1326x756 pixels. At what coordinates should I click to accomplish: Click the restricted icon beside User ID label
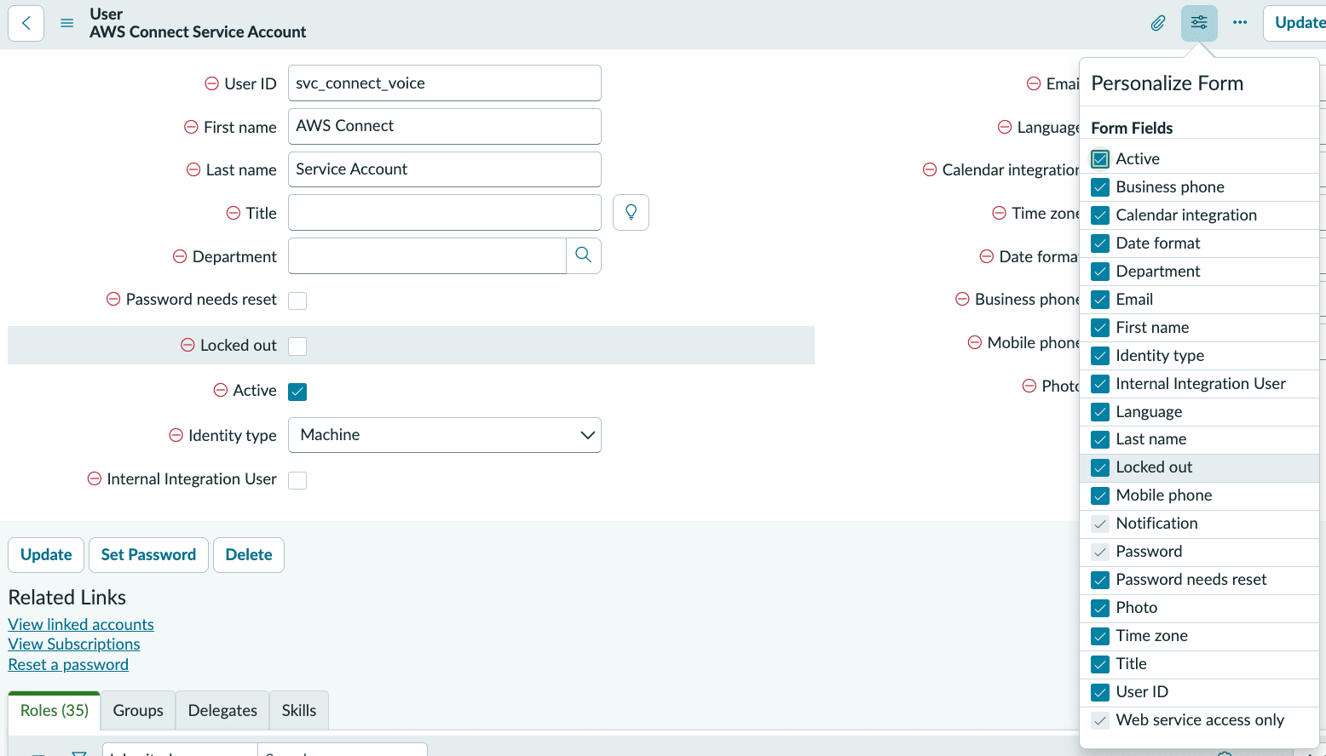212,83
